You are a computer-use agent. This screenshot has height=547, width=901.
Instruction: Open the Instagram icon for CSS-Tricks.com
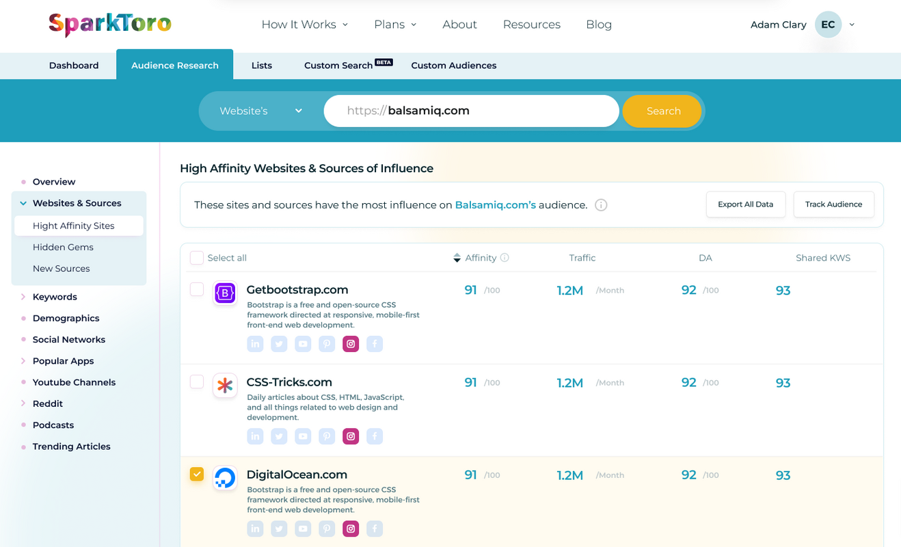(351, 436)
